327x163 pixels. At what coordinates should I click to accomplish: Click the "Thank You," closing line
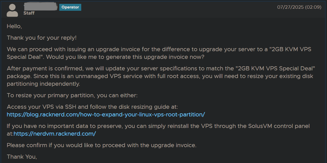point(22,157)
